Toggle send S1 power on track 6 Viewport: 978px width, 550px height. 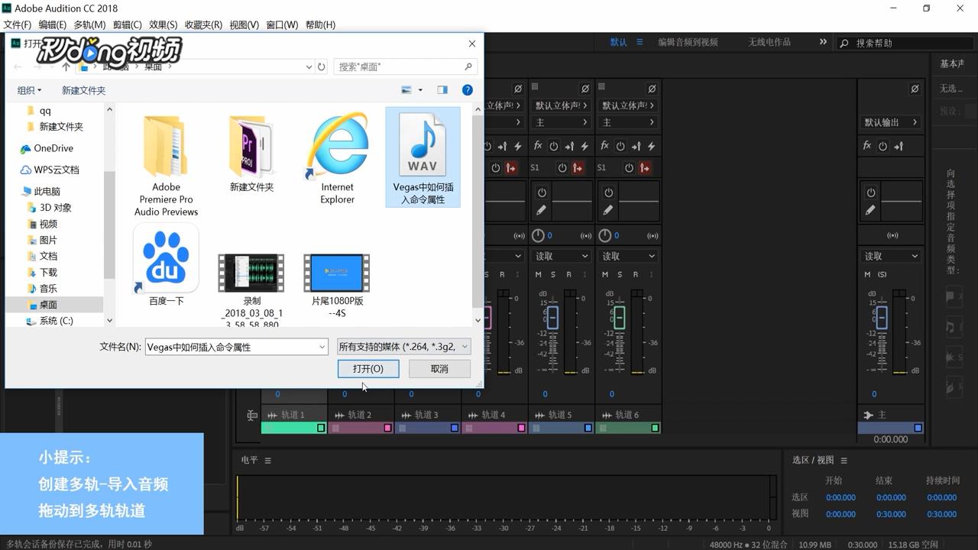click(630, 167)
